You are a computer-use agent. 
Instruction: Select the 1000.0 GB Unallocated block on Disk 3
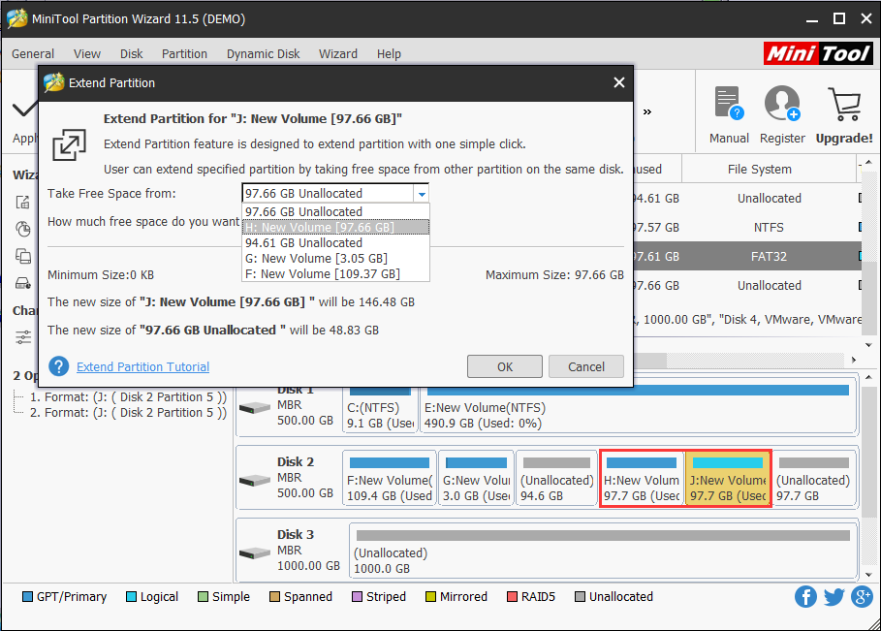pyautogui.click(x=603, y=552)
